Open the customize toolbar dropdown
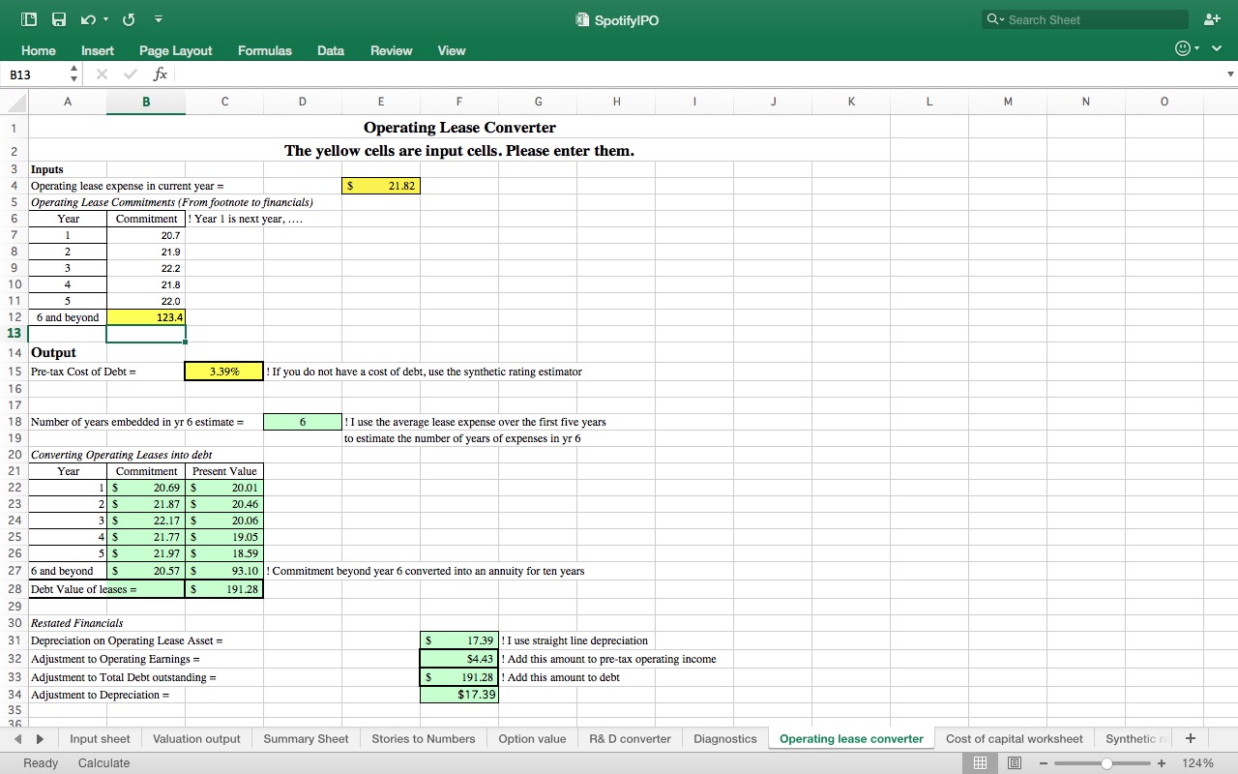Viewport: 1238px width, 774px height. pos(158,18)
